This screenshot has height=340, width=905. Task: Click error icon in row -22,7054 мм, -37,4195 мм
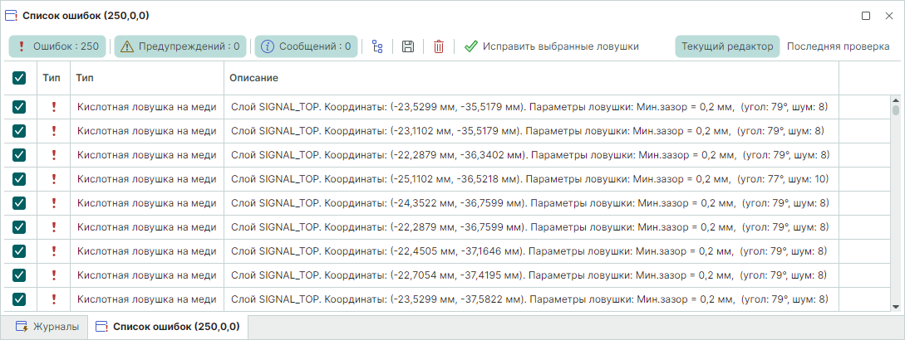(54, 274)
